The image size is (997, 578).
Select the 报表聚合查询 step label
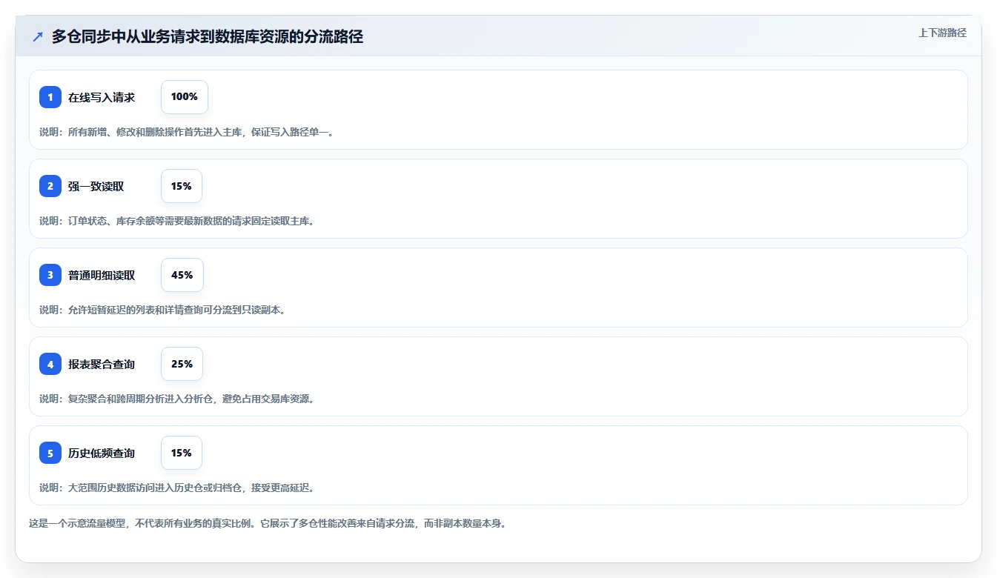[102, 364]
